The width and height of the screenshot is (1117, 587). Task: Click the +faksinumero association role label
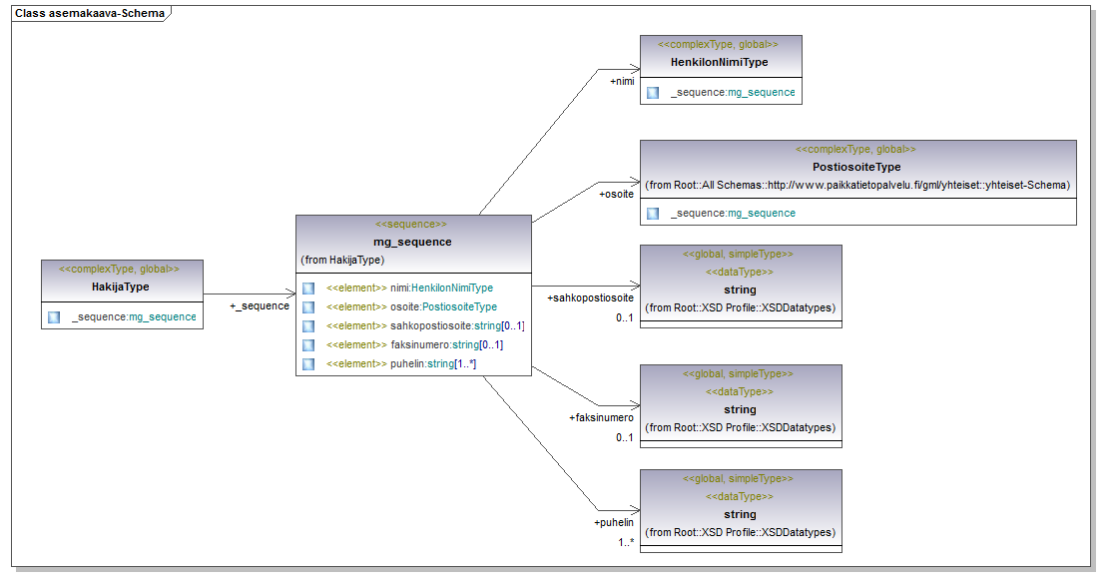(x=601, y=418)
